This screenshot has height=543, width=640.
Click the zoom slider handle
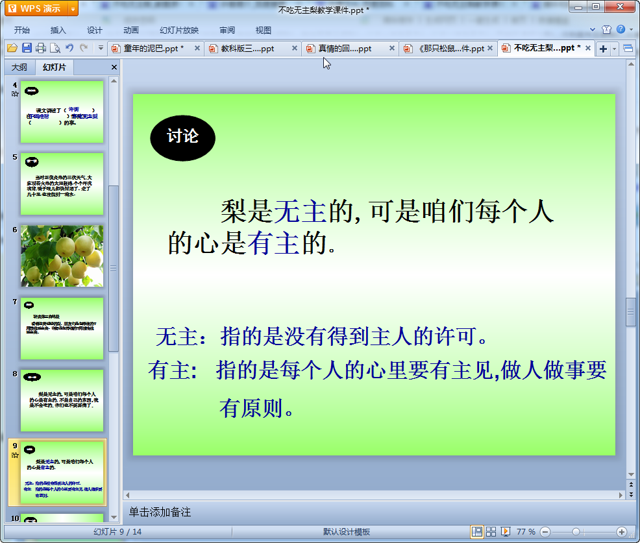click(576, 531)
